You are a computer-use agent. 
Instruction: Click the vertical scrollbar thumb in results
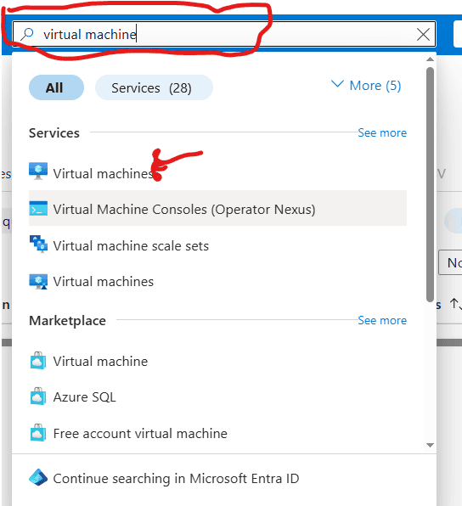[430, 184]
